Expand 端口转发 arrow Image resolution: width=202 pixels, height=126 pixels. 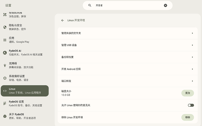(x=192, y=81)
